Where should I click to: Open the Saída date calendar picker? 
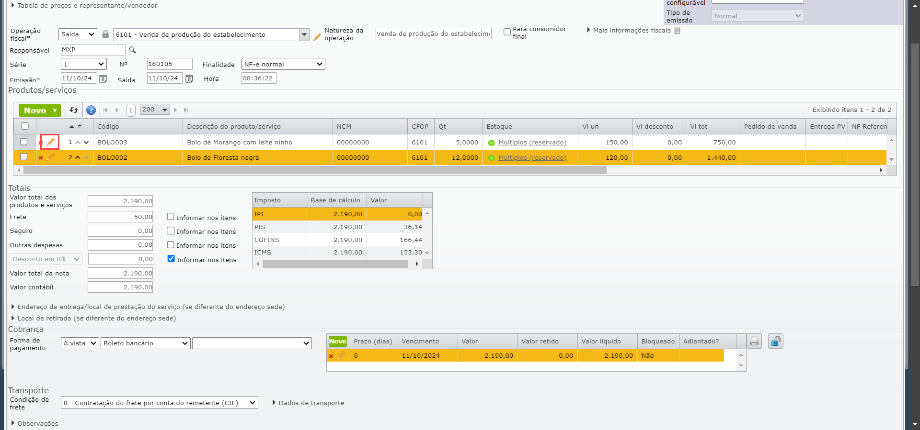click(189, 78)
